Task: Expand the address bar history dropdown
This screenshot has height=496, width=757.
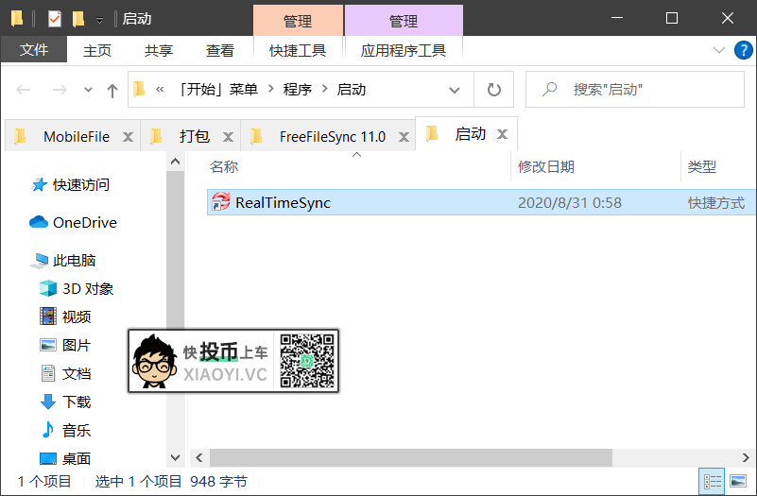Action: (455, 90)
